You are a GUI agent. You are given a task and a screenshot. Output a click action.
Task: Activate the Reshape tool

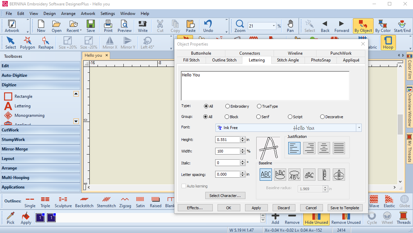(x=46, y=43)
